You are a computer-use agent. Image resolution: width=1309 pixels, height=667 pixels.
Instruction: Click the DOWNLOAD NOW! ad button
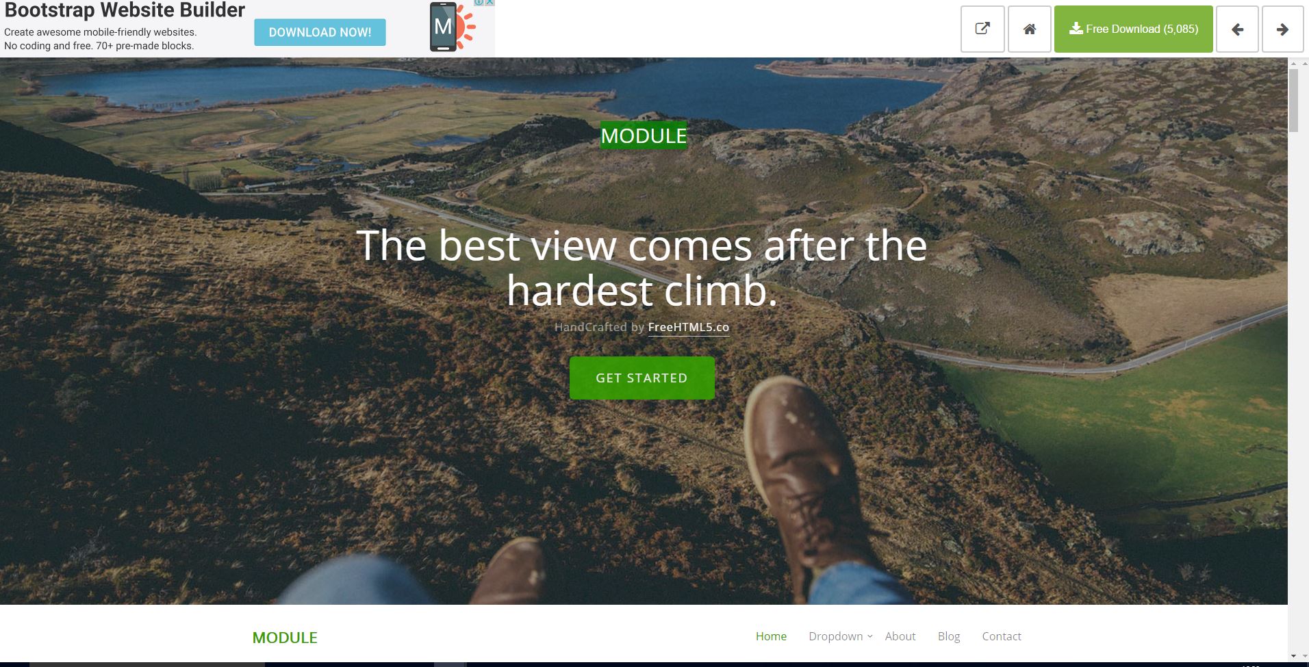(x=320, y=32)
